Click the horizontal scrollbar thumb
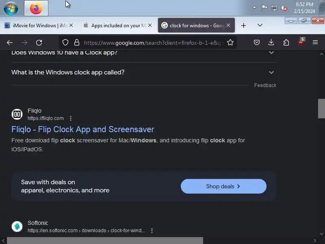Screen dimensions: 325x244 105,240
